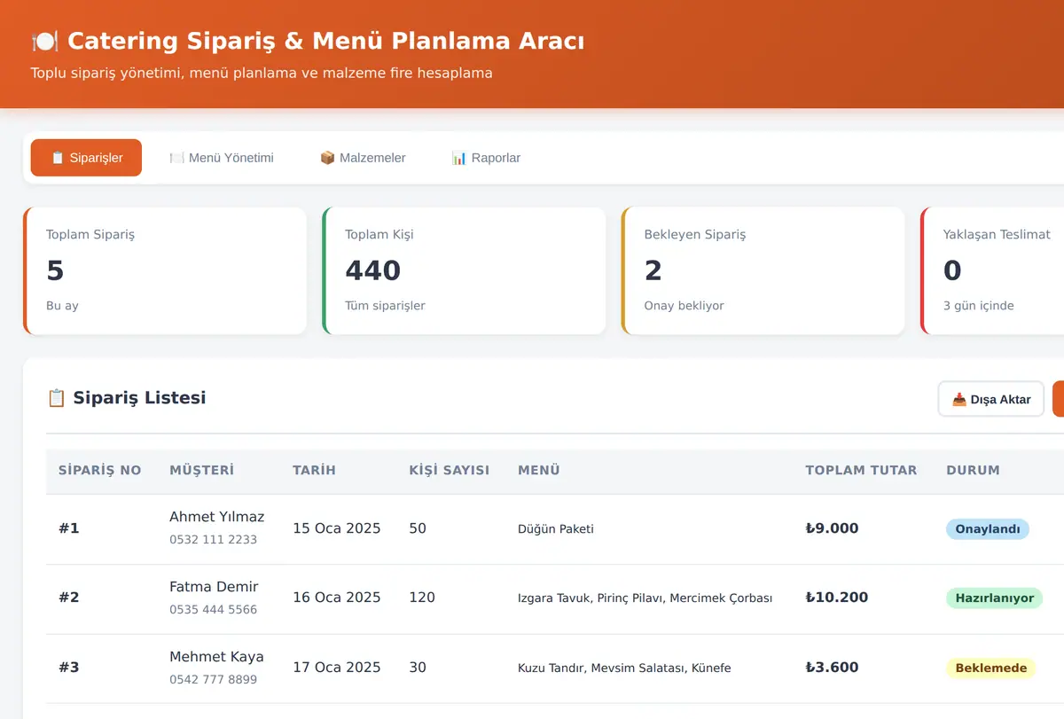Click customer name Mehmet Kaya
The image size is (1064, 719).
pos(216,657)
